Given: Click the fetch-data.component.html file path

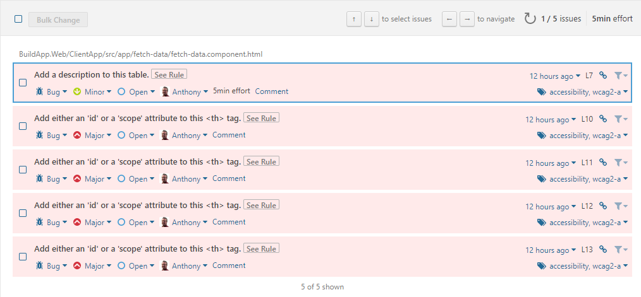Looking at the screenshot, I should (x=140, y=54).
